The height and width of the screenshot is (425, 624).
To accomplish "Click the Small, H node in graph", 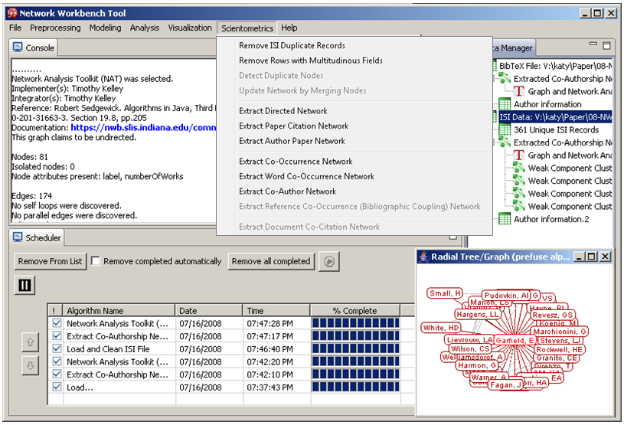I will coord(445,293).
